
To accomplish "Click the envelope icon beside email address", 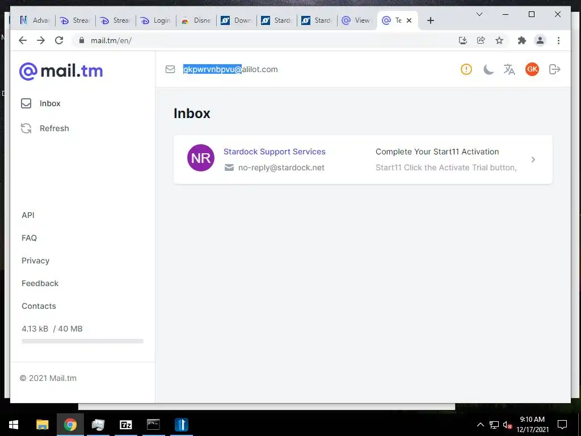I will (170, 69).
